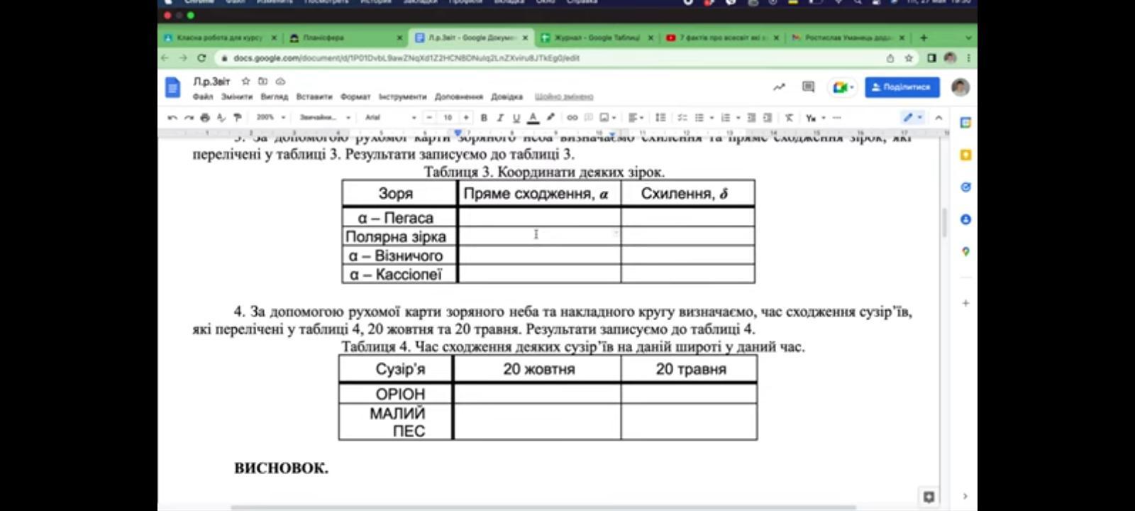Activate the paint format tool
Viewport: 1135px width, 511px height.
[x=237, y=118]
